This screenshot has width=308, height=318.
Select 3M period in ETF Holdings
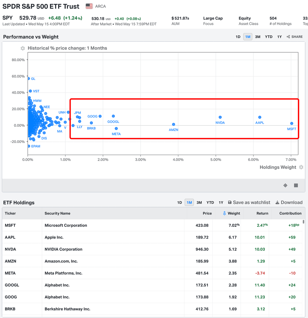click(x=199, y=202)
